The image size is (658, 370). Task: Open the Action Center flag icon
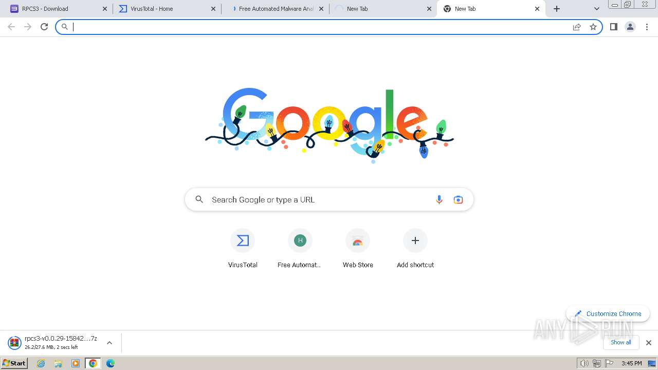pyautogui.click(x=609, y=363)
